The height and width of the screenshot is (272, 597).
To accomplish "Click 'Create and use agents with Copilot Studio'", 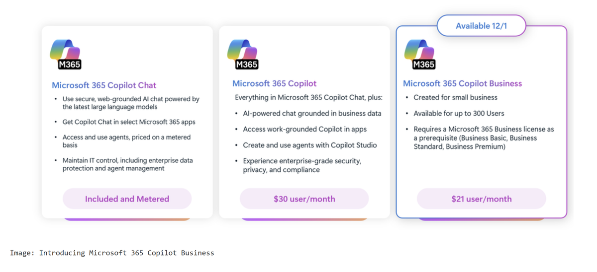I will click(309, 145).
